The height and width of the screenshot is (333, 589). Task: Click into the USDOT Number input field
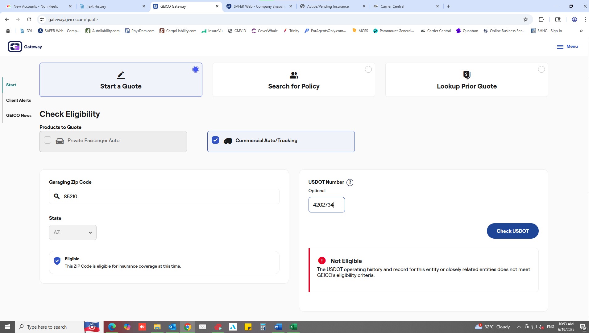(x=326, y=205)
